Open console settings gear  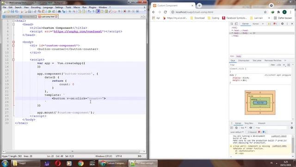(292, 128)
